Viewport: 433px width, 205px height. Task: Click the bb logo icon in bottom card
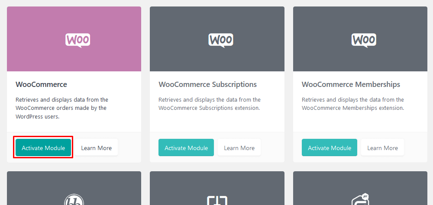tap(74, 199)
